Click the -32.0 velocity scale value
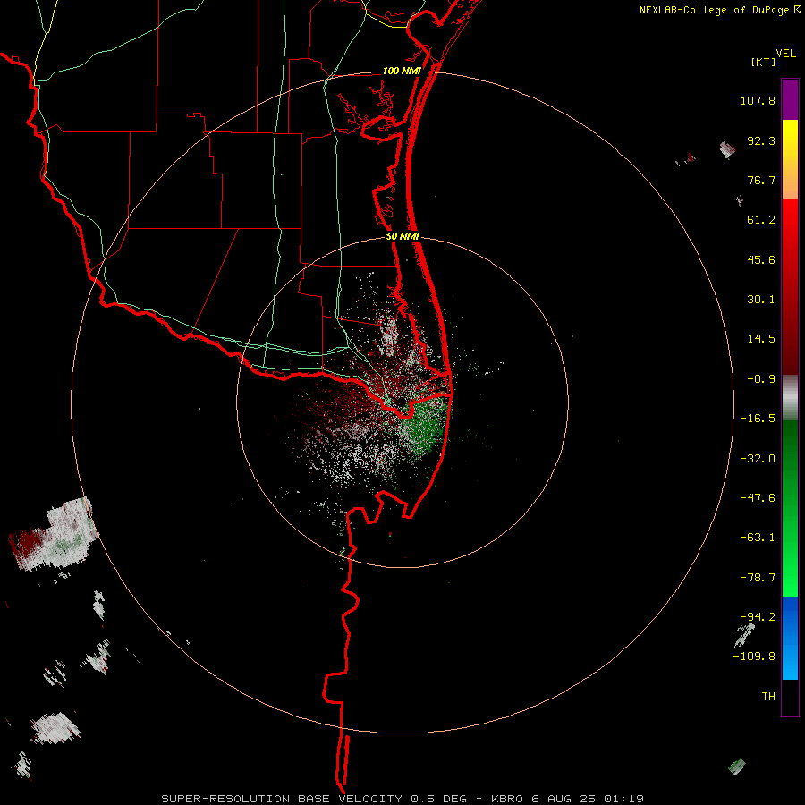The width and height of the screenshot is (805, 805). tap(758, 459)
